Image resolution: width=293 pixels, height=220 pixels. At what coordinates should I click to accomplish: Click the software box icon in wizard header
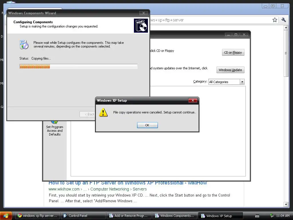141,25
